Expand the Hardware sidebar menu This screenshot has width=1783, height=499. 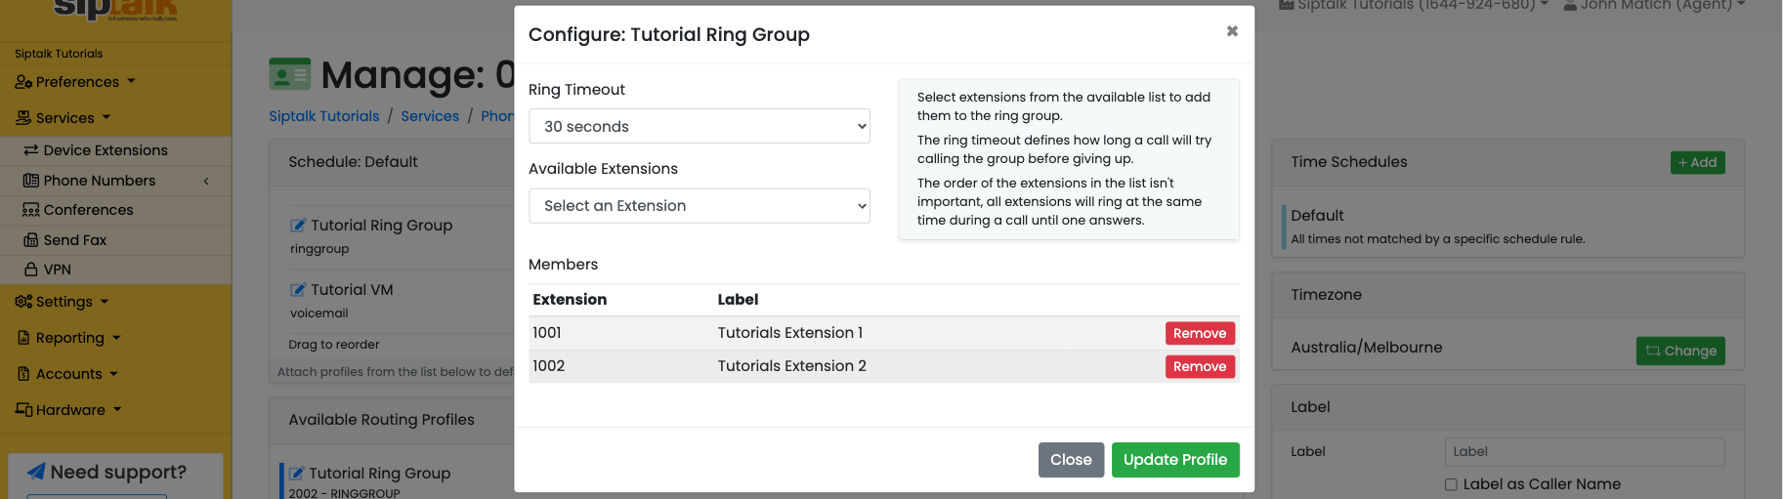[69, 410]
